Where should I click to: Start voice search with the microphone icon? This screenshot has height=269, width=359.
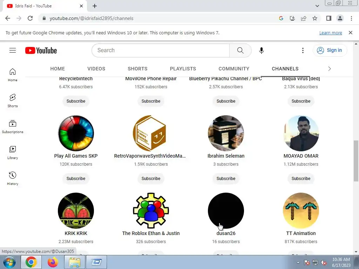click(262, 50)
